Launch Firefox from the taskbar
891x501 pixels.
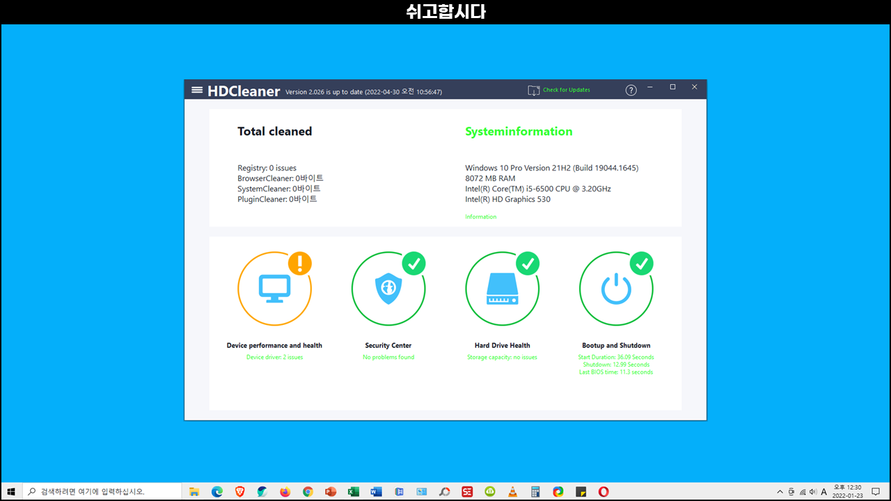click(x=285, y=491)
